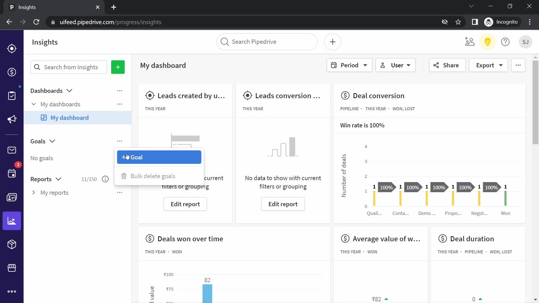The image size is (539, 303).
Task: Click the Search Pipedrive field
Action: (267, 42)
